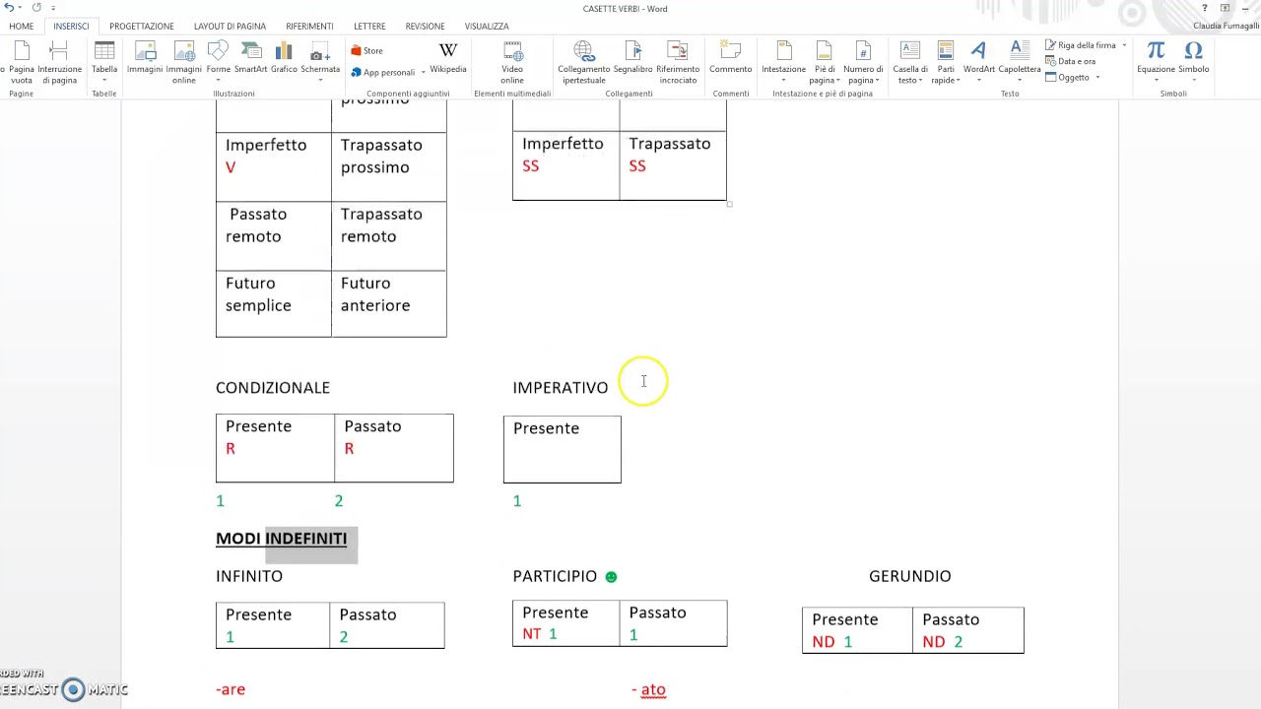Open the Schermata screenshot dropdown
Screen dimensions: 1261x709
pyautogui.click(x=320, y=62)
